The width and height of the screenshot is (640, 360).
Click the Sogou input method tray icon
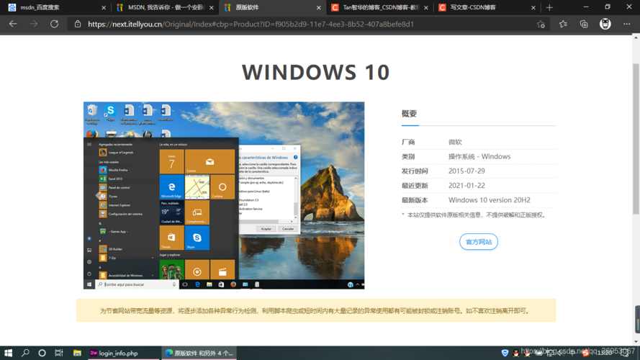click(x=586, y=353)
